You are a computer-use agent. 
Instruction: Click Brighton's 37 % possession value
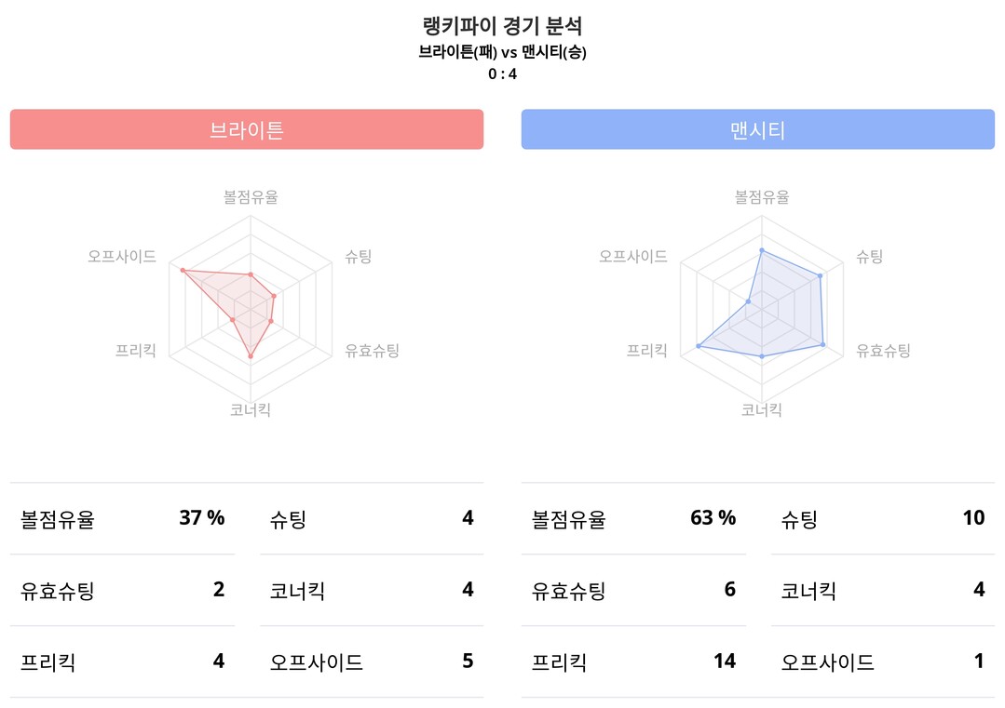pyautogui.click(x=202, y=518)
